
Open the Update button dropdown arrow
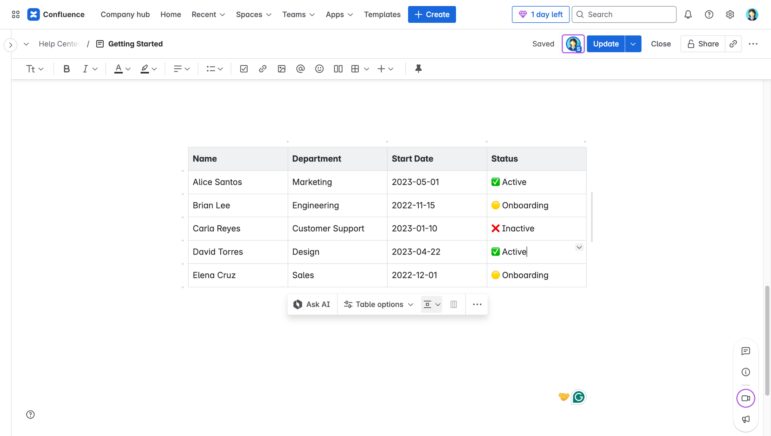coord(633,44)
